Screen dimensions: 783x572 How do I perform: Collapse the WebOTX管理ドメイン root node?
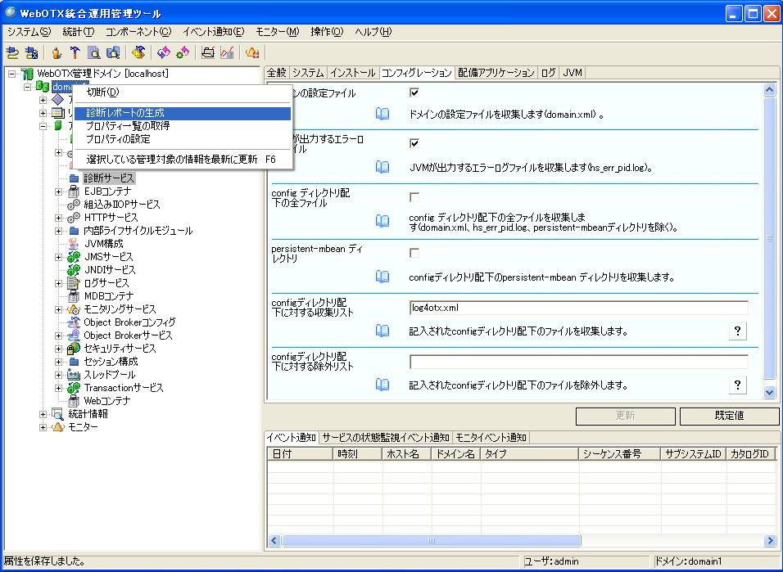pos(12,74)
